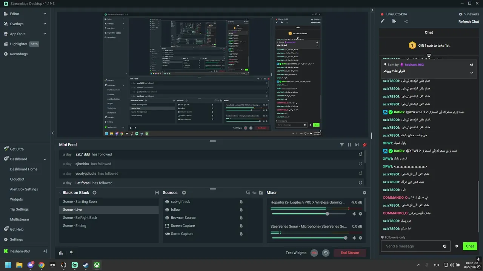Viewport: 483px width, 271px height.
Task: Skip the current alert in Mini Feed
Action: (357, 145)
